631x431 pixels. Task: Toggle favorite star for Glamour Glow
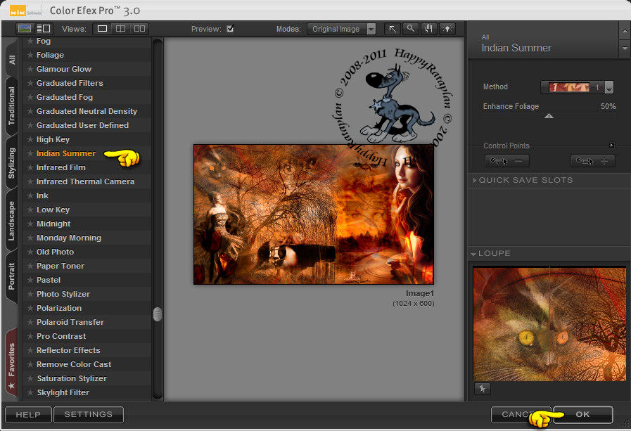(x=30, y=69)
